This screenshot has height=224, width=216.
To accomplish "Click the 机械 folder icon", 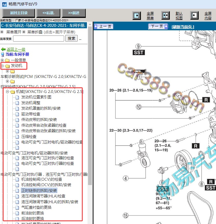I will pos(13,92).
